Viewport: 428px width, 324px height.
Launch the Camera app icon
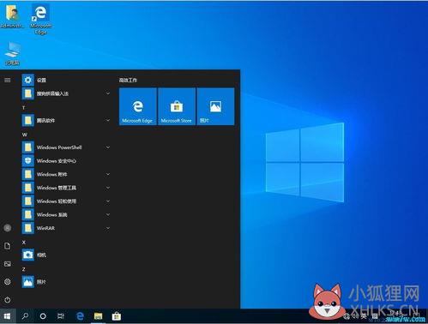point(28,255)
